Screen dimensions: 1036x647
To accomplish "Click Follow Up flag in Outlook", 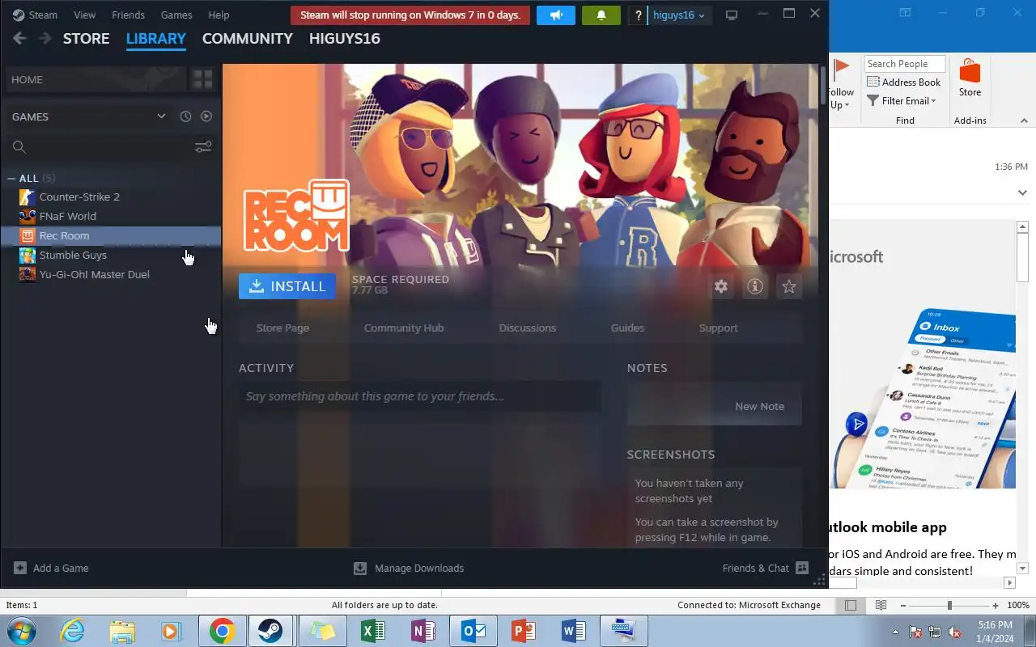I will coord(841,83).
